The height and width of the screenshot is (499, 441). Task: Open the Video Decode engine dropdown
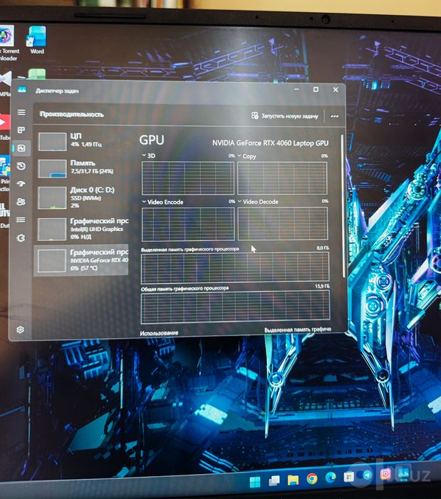coord(258,202)
